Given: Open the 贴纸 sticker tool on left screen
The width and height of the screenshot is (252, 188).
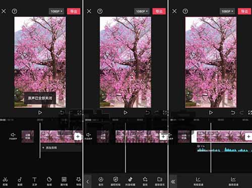Looking at the screenshot, I should (49, 181).
